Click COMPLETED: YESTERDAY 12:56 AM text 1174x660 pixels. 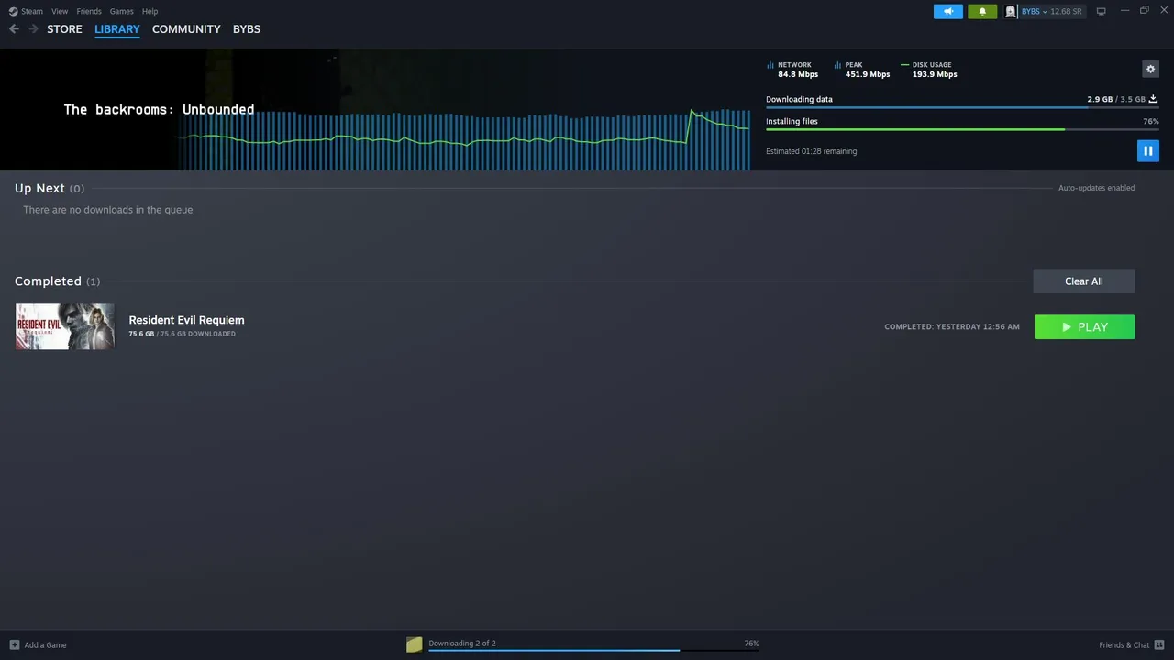click(x=952, y=327)
